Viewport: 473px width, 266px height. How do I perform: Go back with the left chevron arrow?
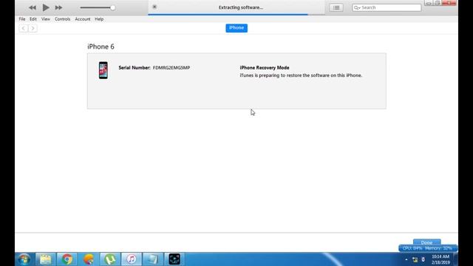[23, 28]
